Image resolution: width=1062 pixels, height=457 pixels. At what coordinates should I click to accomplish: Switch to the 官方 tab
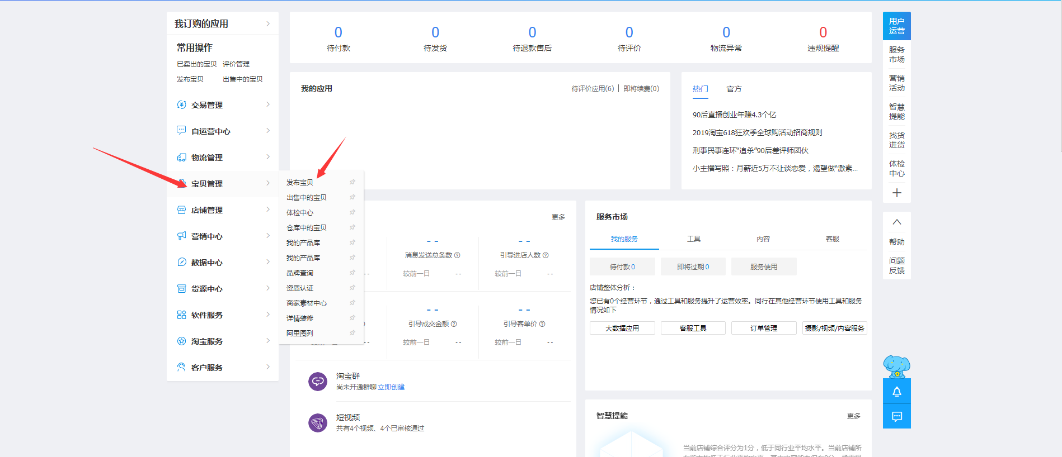coord(734,89)
